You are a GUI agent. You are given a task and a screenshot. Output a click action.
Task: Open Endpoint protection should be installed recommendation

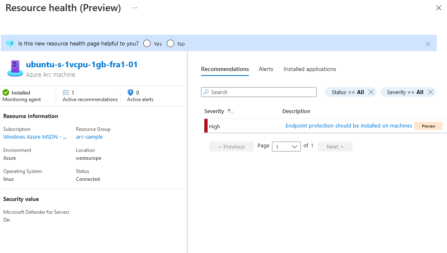349,125
